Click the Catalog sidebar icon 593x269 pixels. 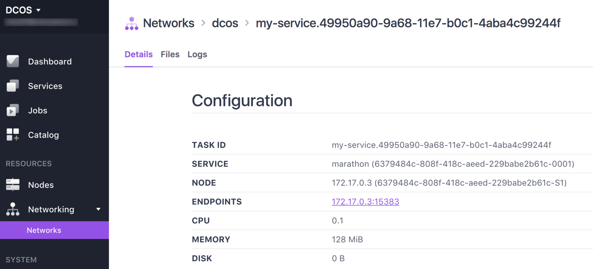coord(13,134)
